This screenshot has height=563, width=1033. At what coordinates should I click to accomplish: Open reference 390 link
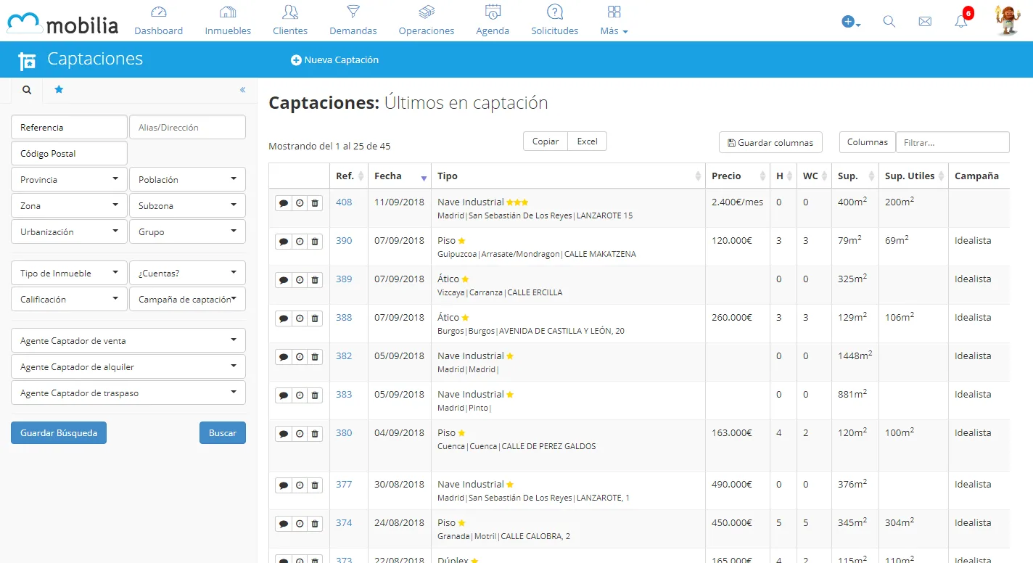coord(344,240)
